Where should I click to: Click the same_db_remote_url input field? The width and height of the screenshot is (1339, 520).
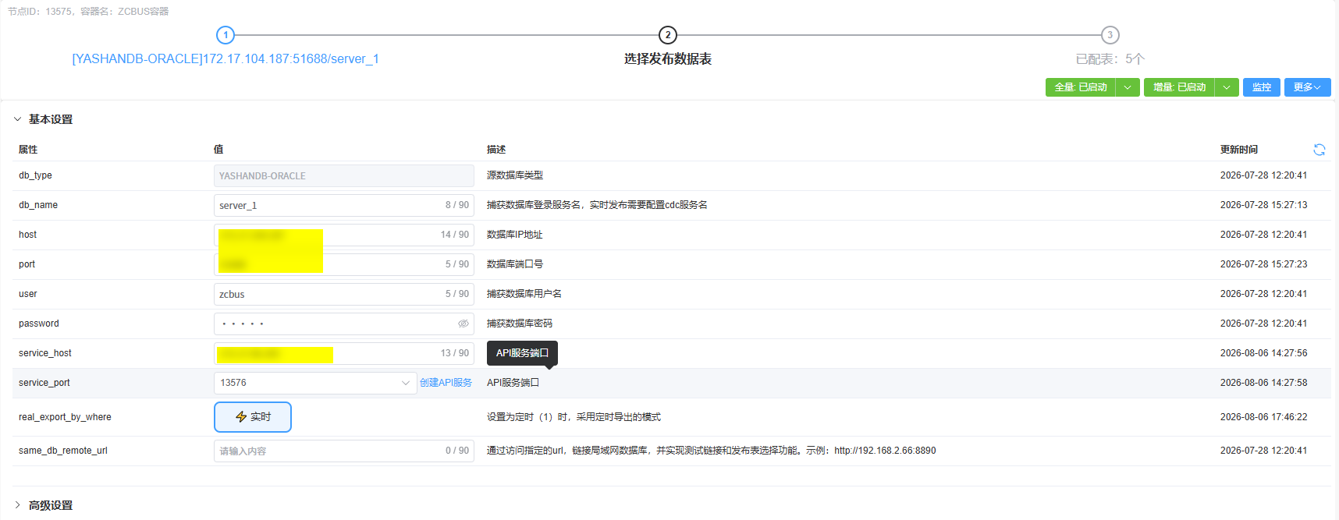pos(344,451)
